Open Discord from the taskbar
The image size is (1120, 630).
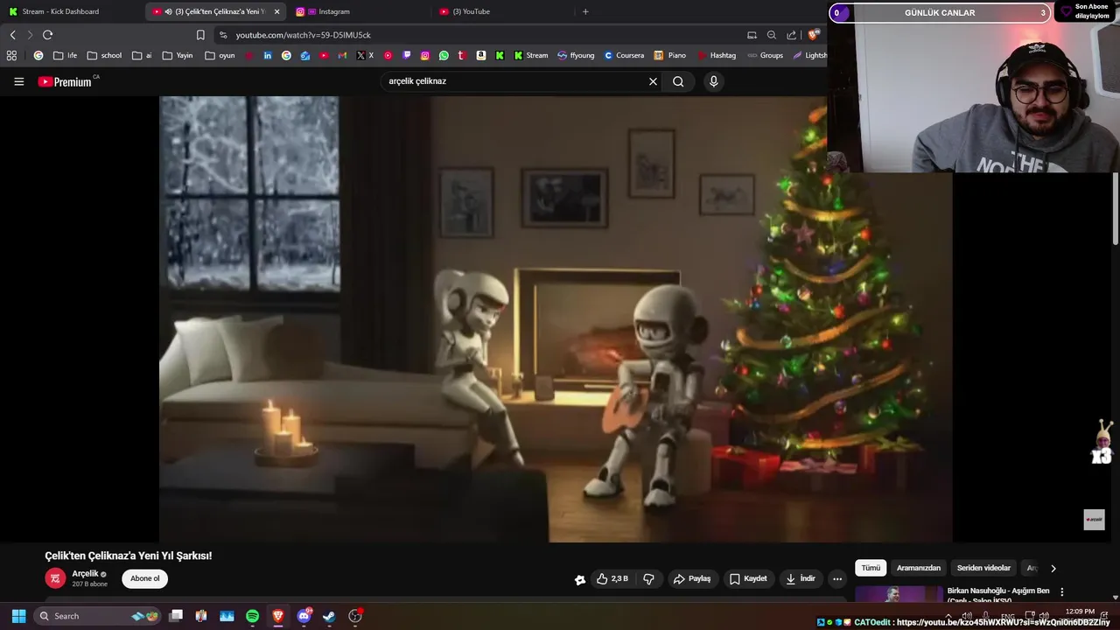pos(304,616)
